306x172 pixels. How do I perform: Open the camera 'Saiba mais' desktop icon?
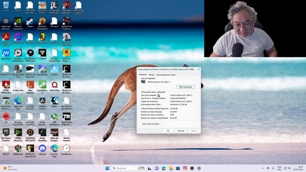tap(6, 23)
